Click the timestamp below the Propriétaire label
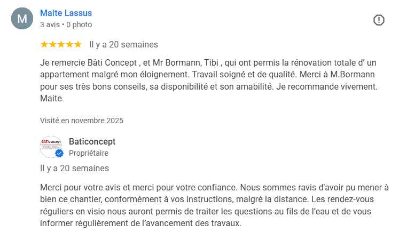Image resolution: width=407 pixels, height=240 pixels. (x=74, y=168)
